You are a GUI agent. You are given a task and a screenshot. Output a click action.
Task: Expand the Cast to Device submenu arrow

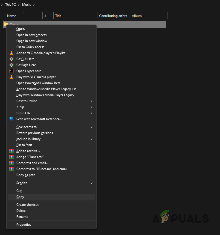click(92, 101)
